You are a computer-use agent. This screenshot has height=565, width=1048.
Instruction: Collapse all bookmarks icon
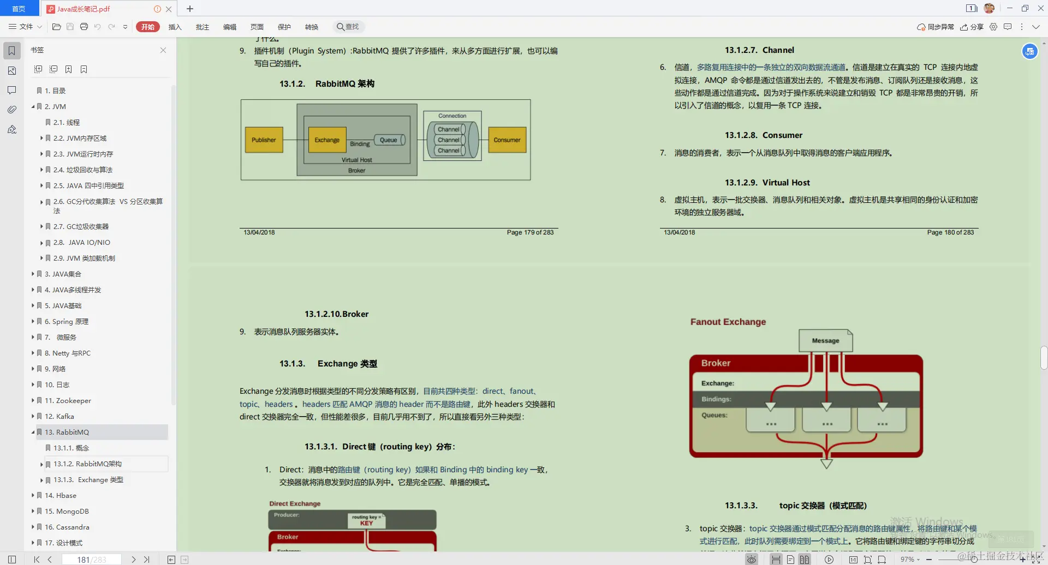[x=53, y=69]
